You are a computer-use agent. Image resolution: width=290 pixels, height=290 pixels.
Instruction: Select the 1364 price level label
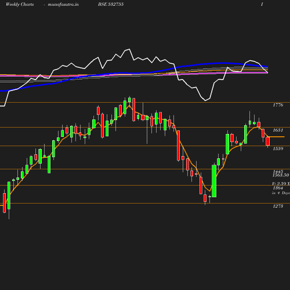tap(278, 188)
